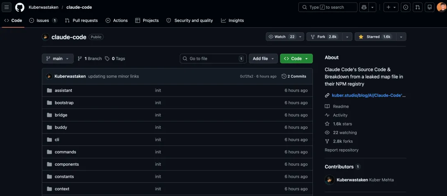Switch to the Insights tab
447x196 pixels.
[x=232, y=21]
